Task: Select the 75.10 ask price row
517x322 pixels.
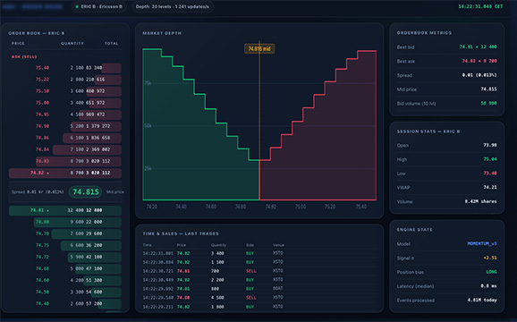Action: pos(65,91)
